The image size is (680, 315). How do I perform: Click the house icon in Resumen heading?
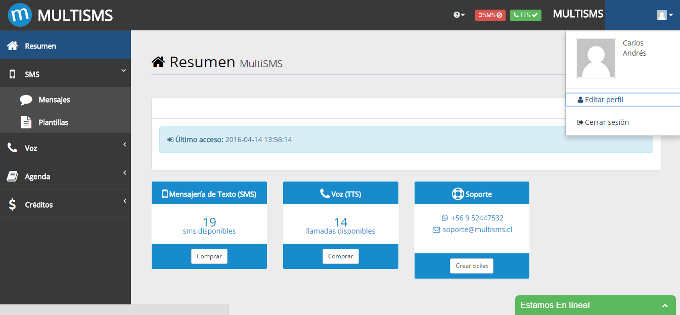158,62
